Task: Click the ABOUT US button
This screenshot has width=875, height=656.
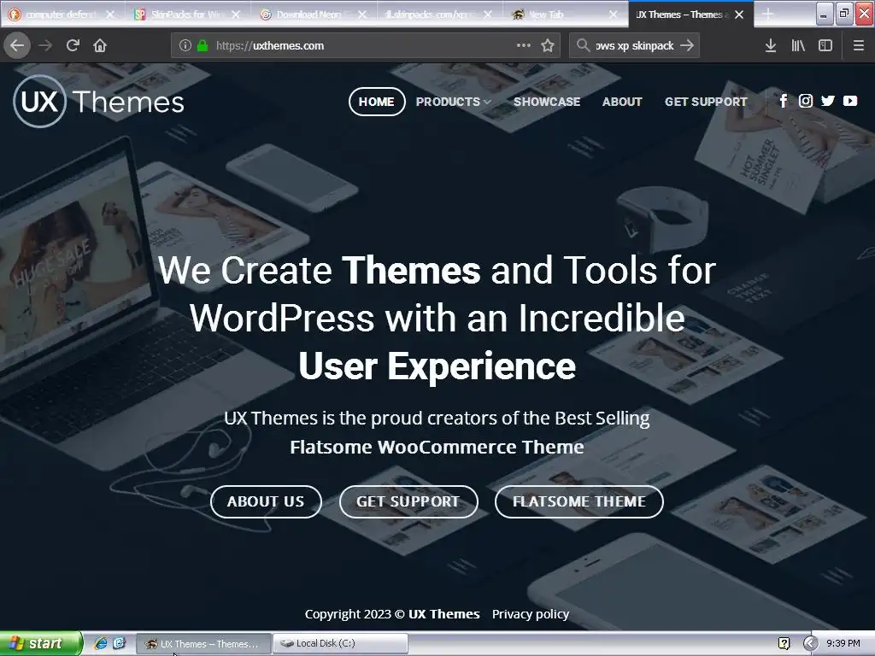Action: point(266,501)
